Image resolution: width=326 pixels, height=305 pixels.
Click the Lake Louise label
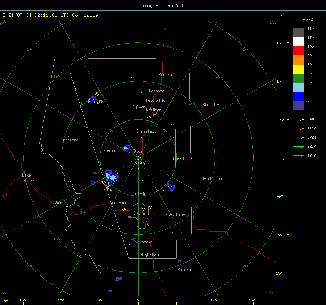point(28,178)
